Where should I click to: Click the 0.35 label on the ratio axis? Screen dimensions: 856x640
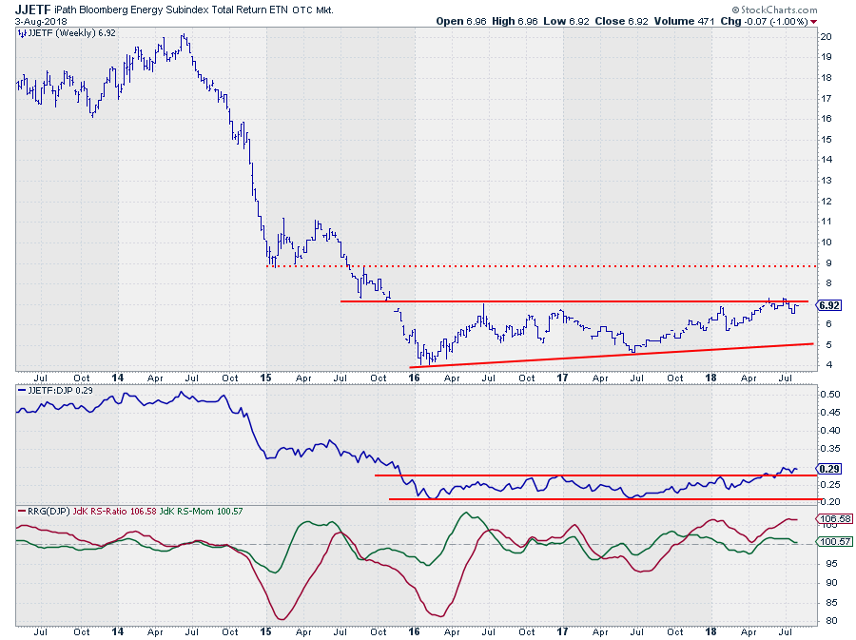(830, 449)
